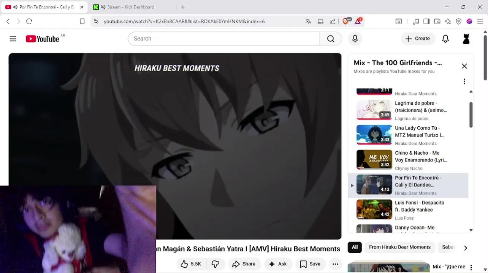488x273 pixels.
Task: Dislike the video
Action: pyautogui.click(x=215, y=264)
